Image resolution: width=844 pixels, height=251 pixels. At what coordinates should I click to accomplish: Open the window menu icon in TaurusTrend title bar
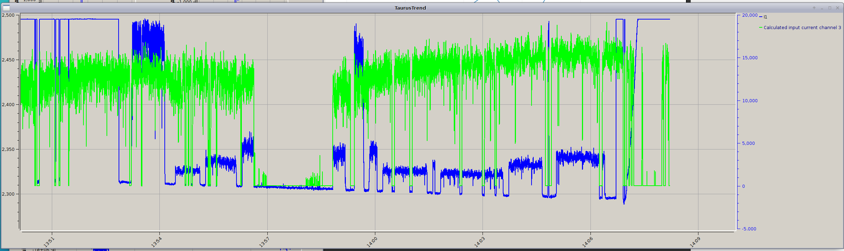coord(6,8)
